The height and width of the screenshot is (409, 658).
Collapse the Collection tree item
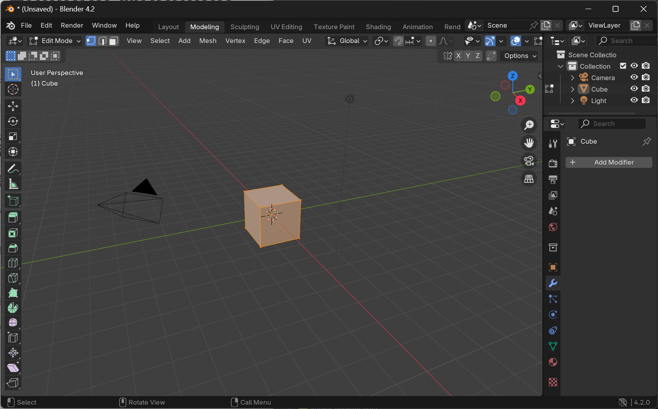[x=561, y=66]
